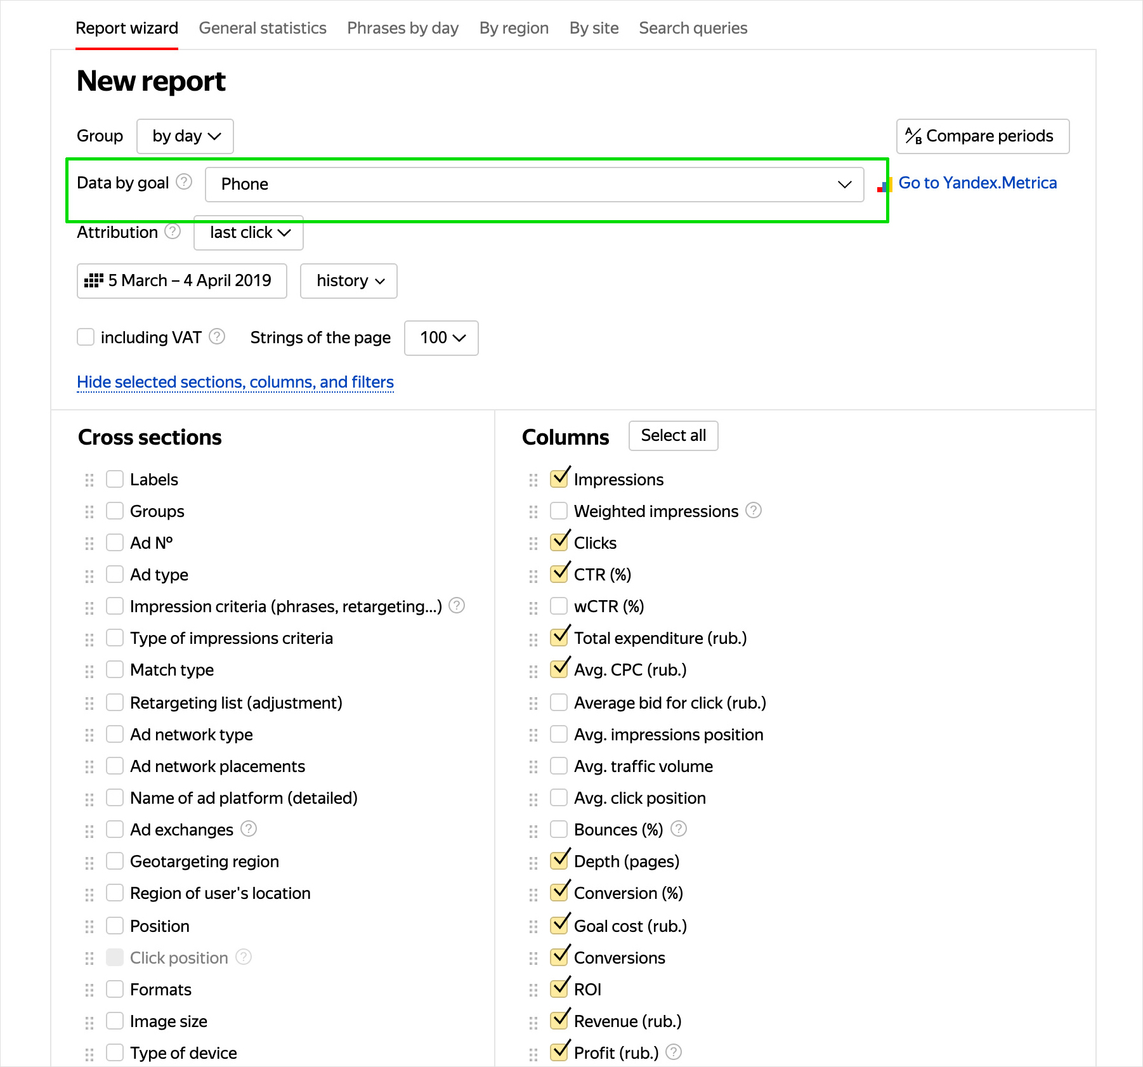Enable the including VAT checkbox
Image resolution: width=1143 pixels, height=1067 pixels.
[86, 337]
